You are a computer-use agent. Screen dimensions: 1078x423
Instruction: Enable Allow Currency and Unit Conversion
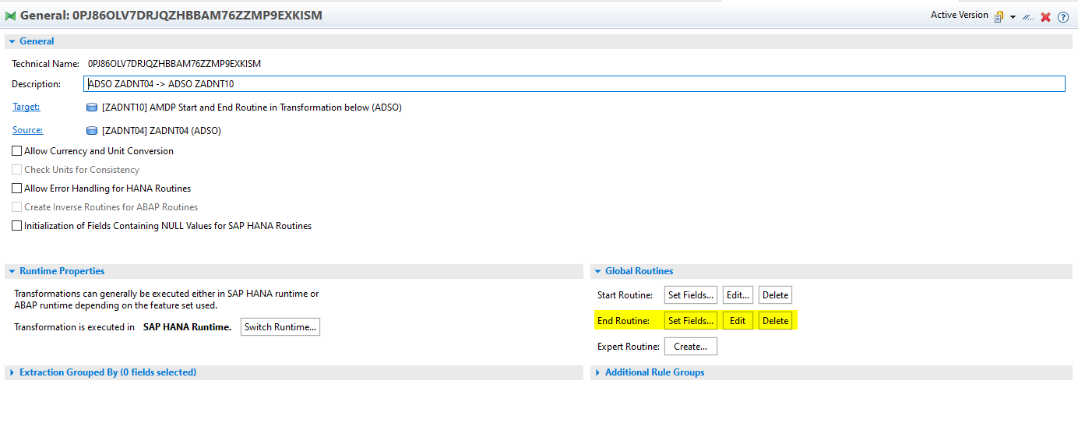(x=17, y=151)
